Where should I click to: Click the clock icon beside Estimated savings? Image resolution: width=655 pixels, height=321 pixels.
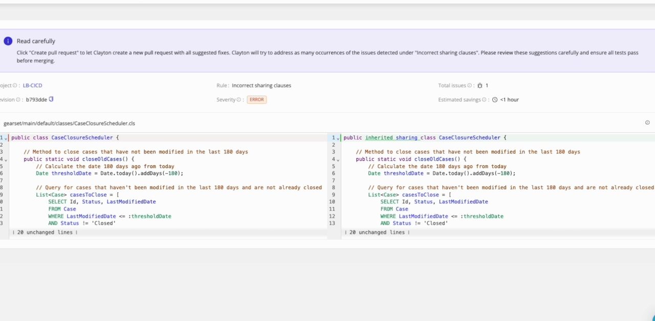coord(494,99)
